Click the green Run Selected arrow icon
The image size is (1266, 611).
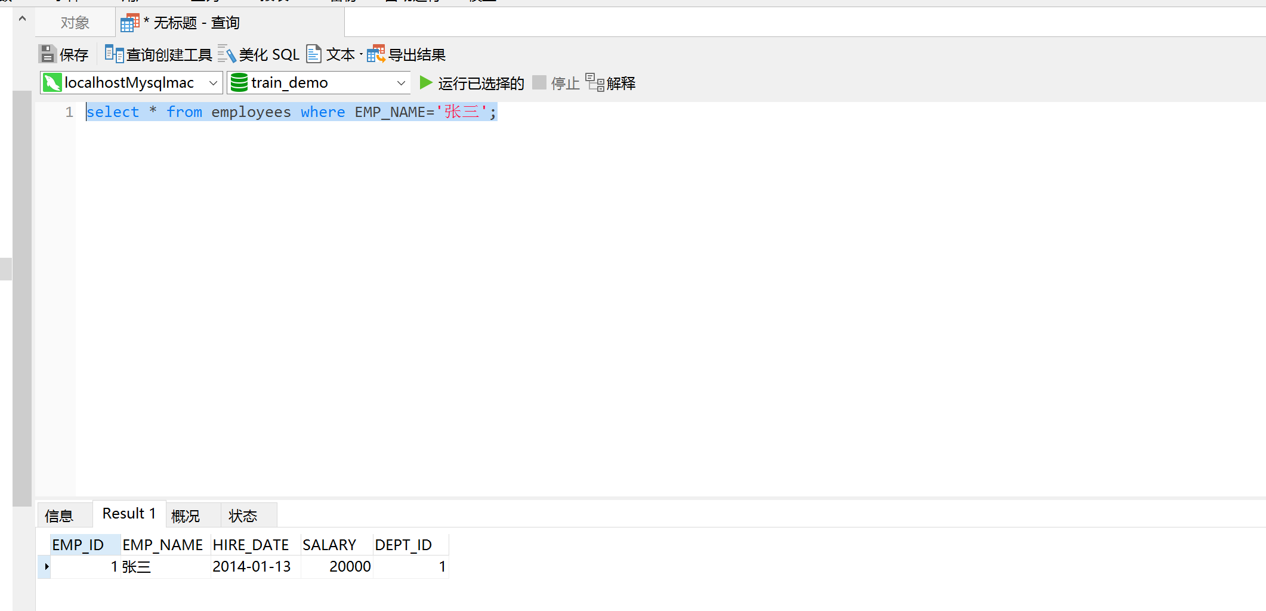426,82
